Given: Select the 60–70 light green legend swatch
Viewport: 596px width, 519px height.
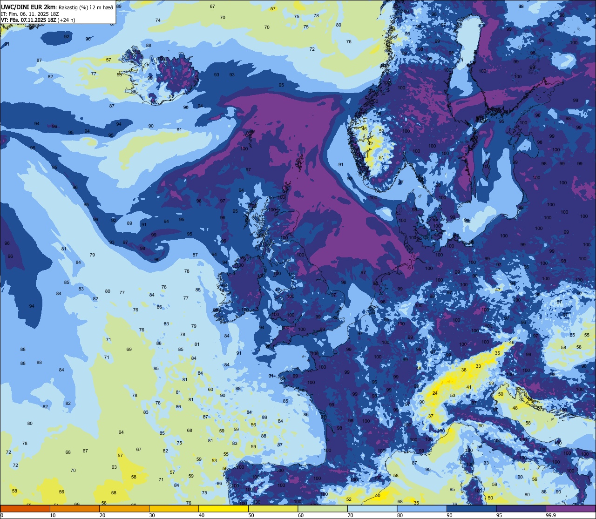Looking at the screenshot, I should [x=323, y=508].
